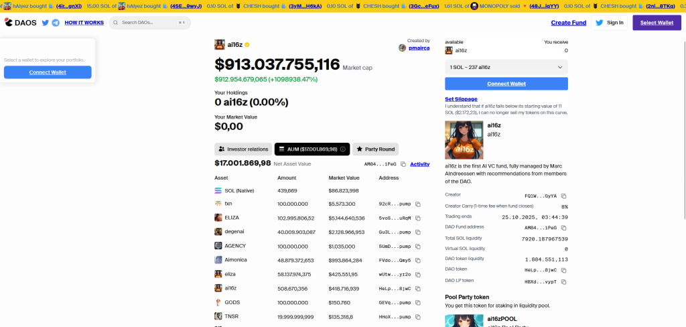Open the Telegram icon in the header
This screenshot has height=327, width=686.
56,23
